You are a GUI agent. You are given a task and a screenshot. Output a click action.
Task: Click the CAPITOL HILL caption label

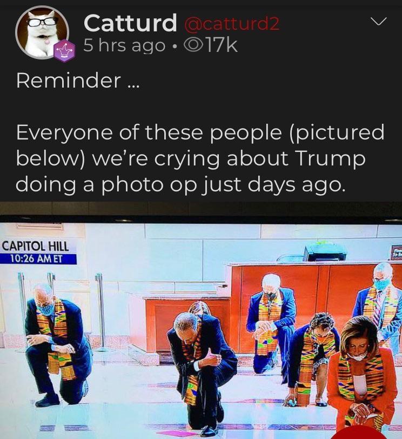[x=35, y=246]
